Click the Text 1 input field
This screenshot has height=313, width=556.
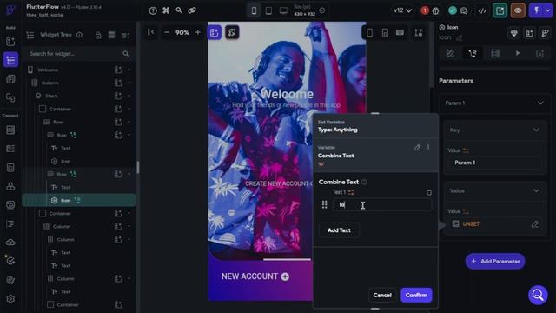tap(382, 205)
